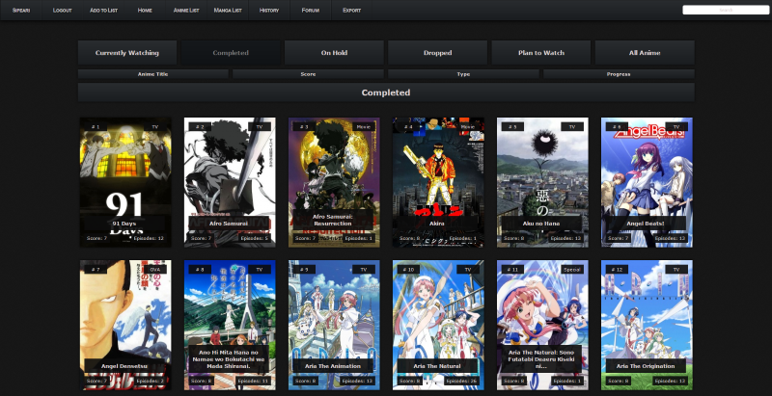Viewport: 772px width, 396px height.
Task: Click the Aku no Hana title label
Action: pyautogui.click(x=541, y=224)
